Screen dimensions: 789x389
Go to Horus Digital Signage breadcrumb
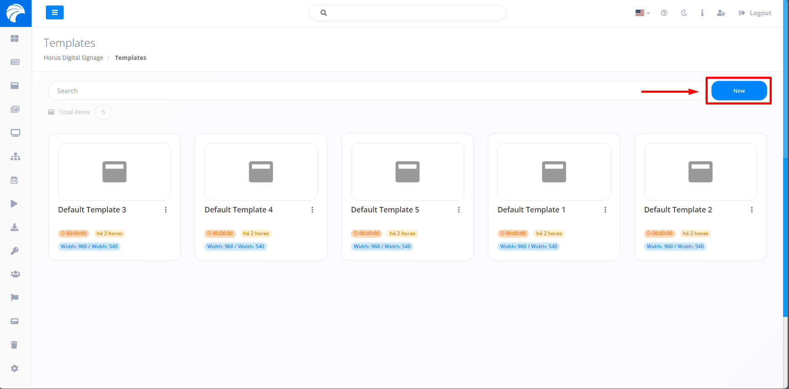coord(73,58)
